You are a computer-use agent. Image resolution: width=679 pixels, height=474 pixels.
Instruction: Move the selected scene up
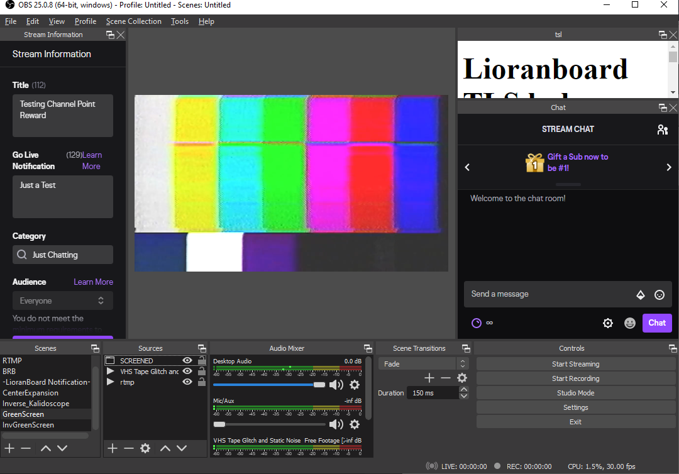[45, 448]
